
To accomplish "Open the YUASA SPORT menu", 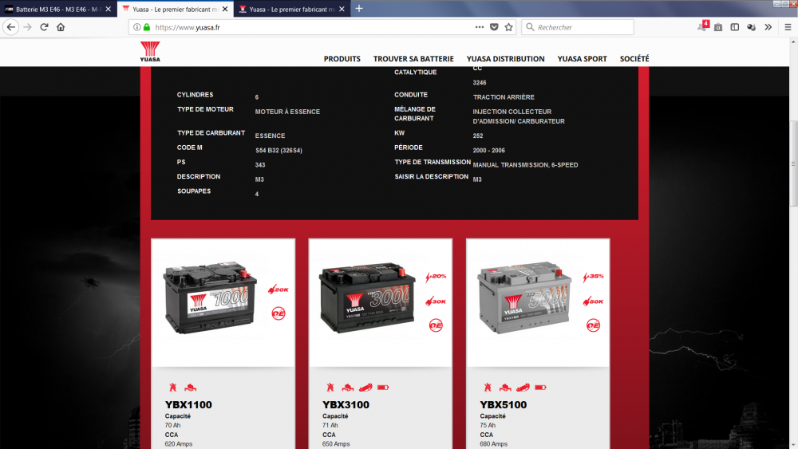I will 582,59.
